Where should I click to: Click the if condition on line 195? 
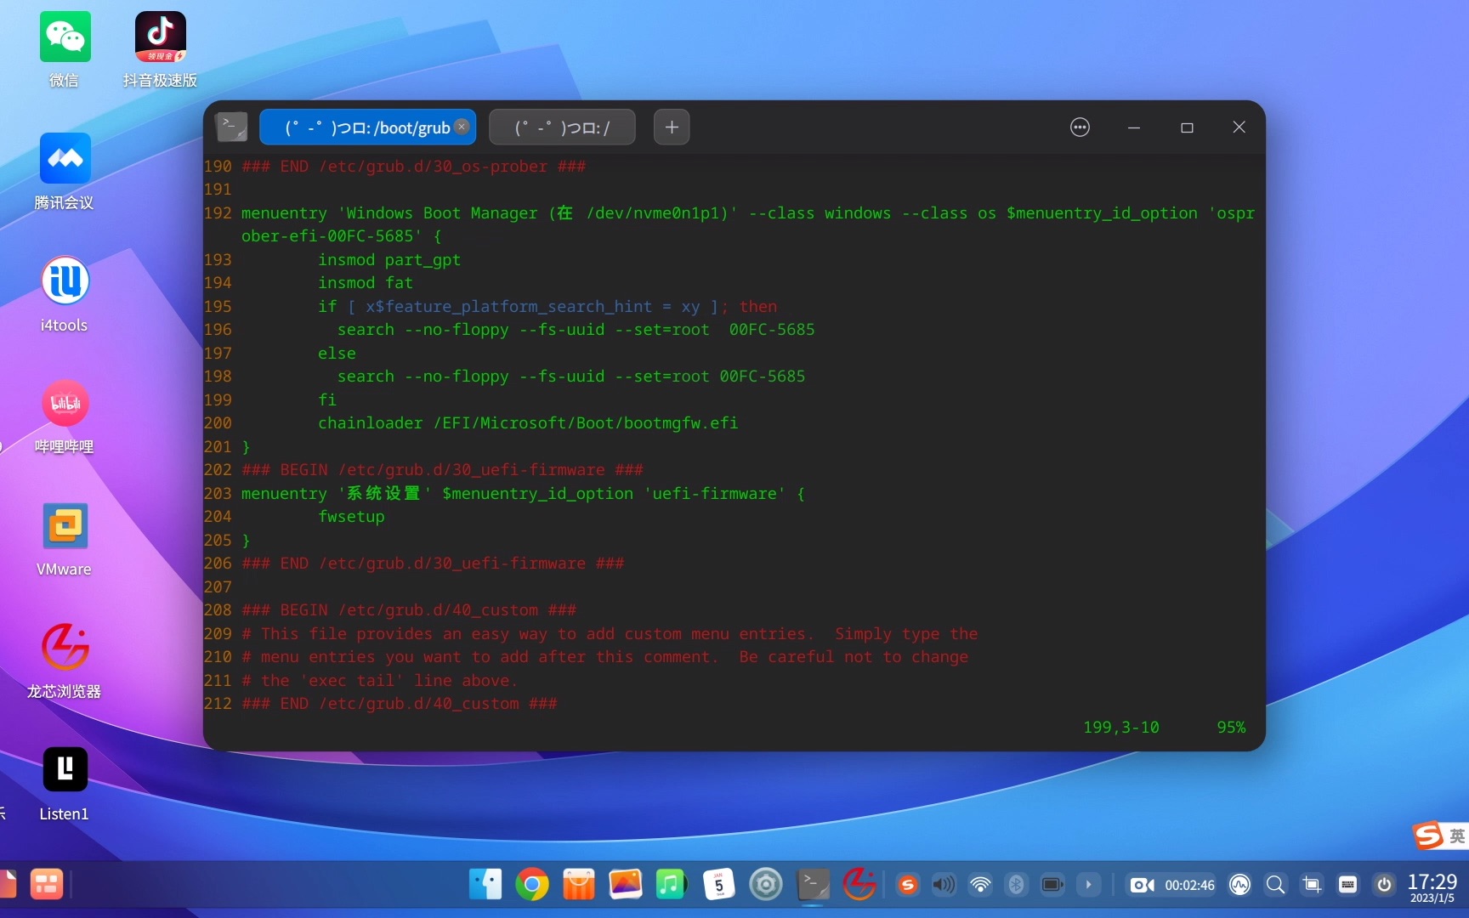coord(547,306)
